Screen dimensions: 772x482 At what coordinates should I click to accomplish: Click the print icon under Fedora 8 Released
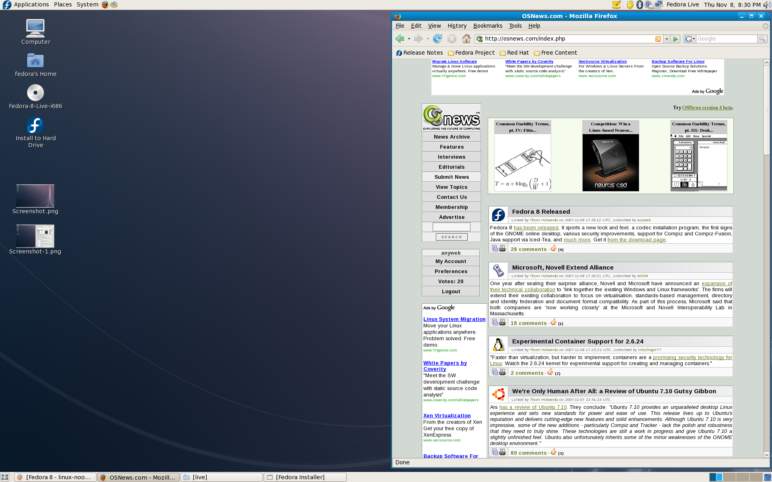(x=502, y=249)
